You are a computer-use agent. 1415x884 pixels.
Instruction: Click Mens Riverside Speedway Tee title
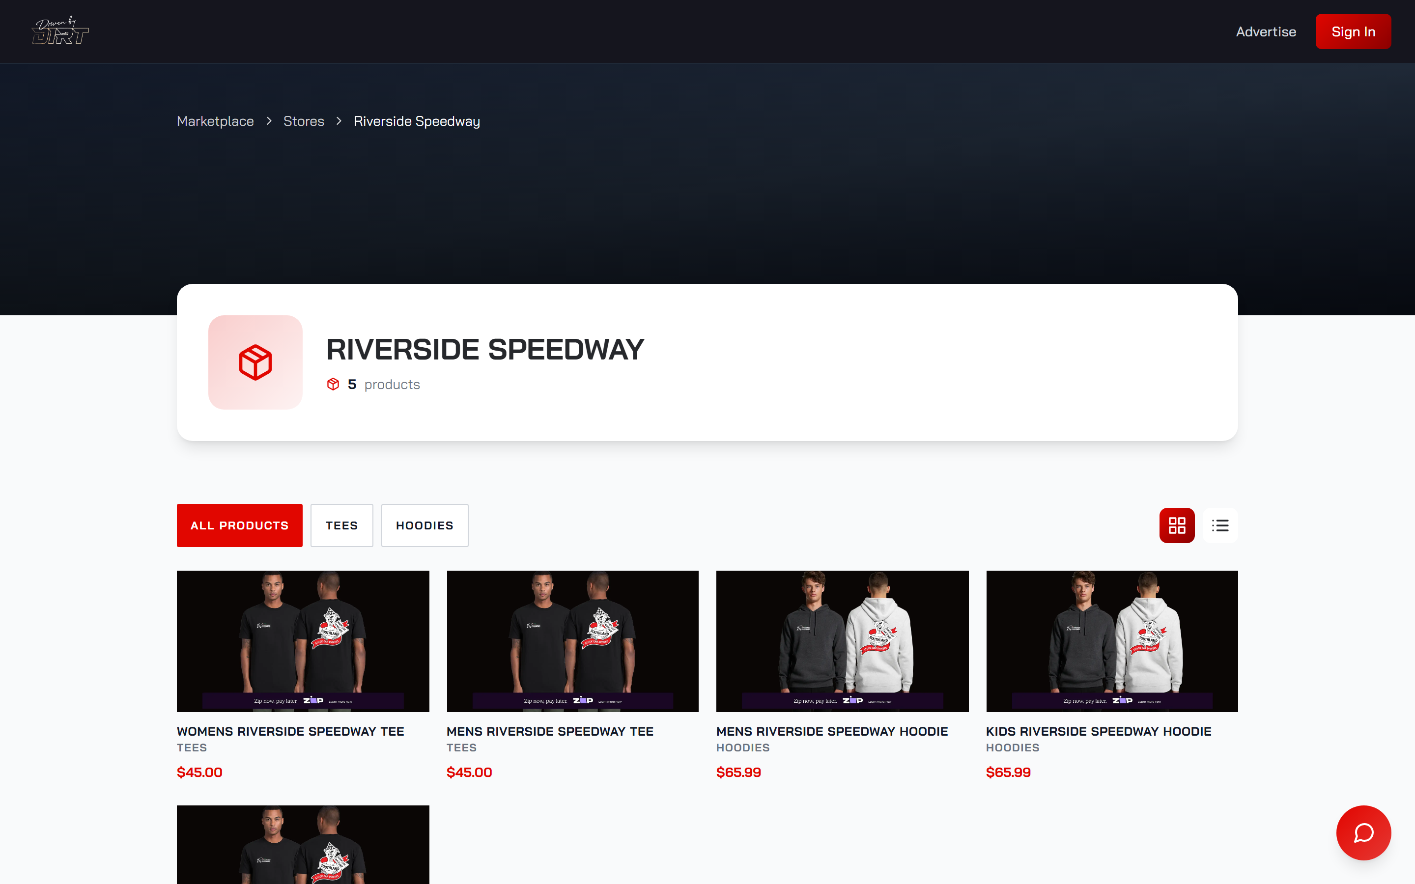[x=550, y=731]
